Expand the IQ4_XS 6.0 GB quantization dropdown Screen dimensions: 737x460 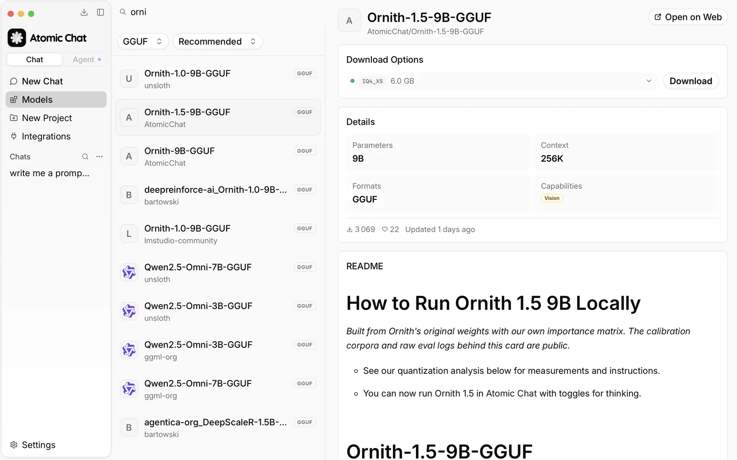point(502,81)
